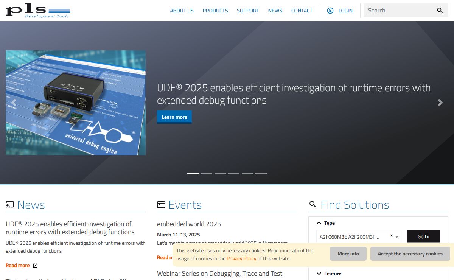The image size is (454, 280).
Task: Open the Contact page
Action: (x=302, y=11)
